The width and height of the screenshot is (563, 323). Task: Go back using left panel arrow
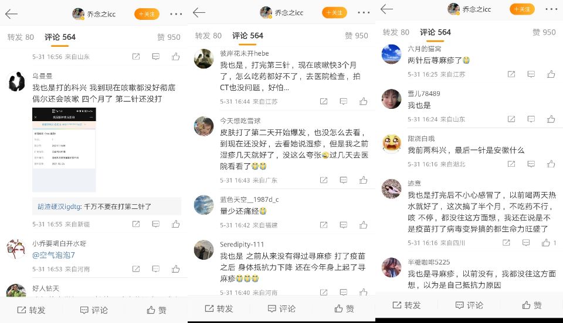click(x=12, y=14)
